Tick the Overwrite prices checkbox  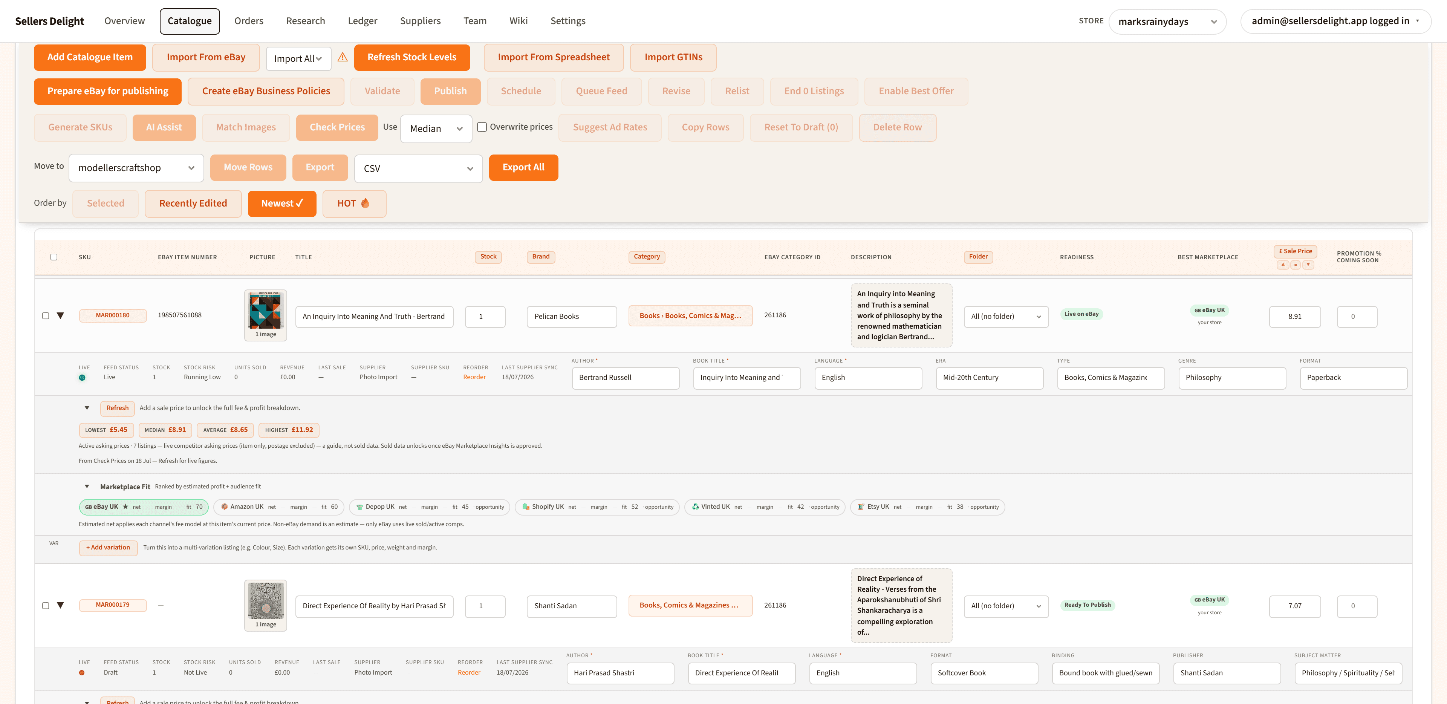(482, 127)
